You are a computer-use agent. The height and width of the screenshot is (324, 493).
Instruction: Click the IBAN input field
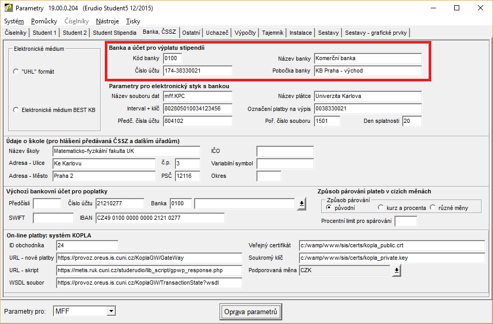click(x=159, y=218)
